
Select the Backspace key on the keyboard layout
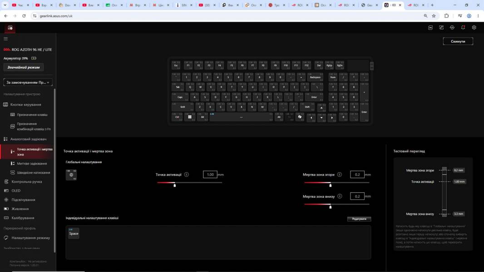[x=315, y=77]
